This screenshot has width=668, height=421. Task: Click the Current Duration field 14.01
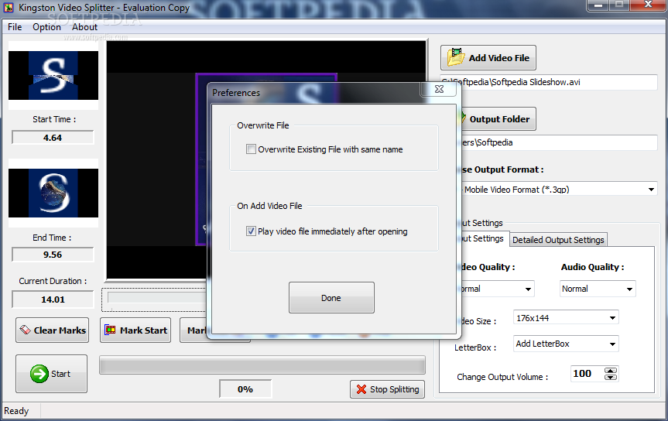coord(53,299)
